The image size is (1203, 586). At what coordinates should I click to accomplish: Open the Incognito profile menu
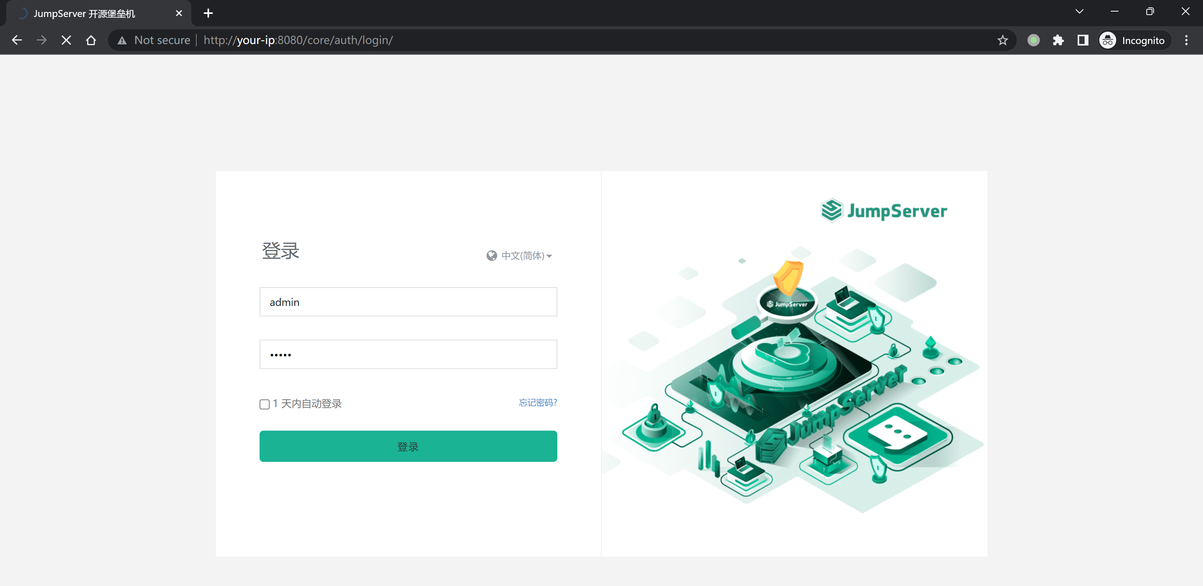pyautogui.click(x=1134, y=40)
